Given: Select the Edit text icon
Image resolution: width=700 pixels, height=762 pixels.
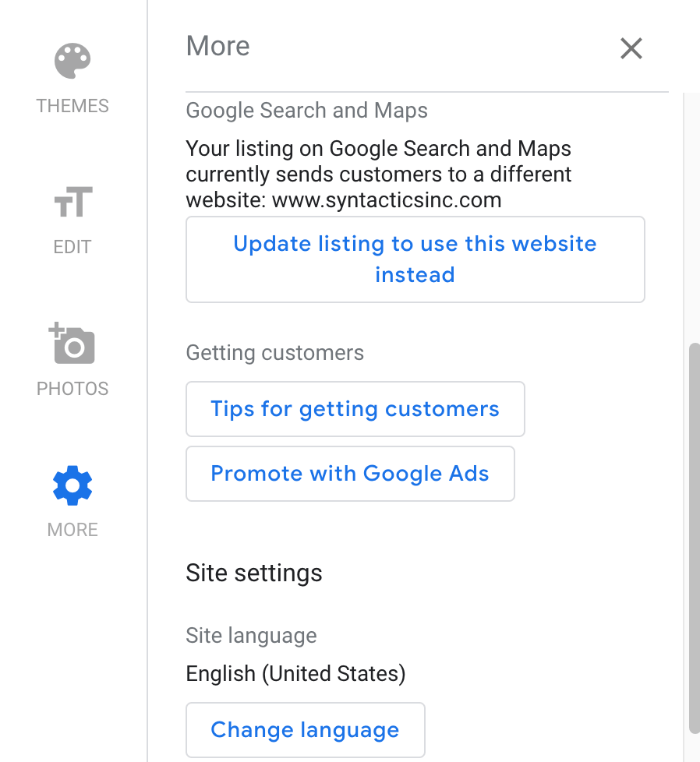Looking at the screenshot, I should pos(73,202).
